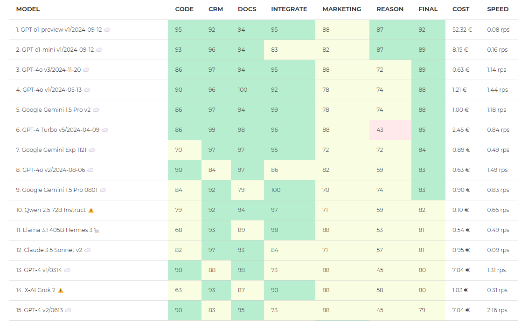
Task: Click the cloud icon next to GPT o1-preview
Action: pyautogui.click(x=107, y=30)
